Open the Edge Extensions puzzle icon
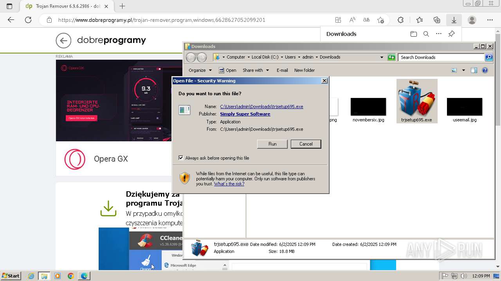Viewport: 501px width, 281px height. point(400,20)
